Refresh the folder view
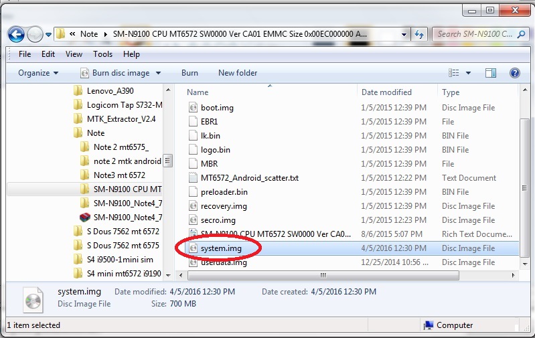The image size is (535, 338). 418,34
